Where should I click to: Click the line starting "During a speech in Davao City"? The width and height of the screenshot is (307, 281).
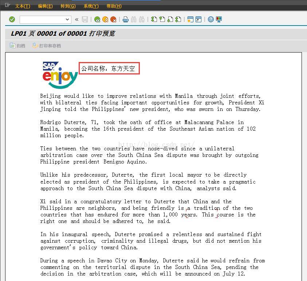(153, 261)
